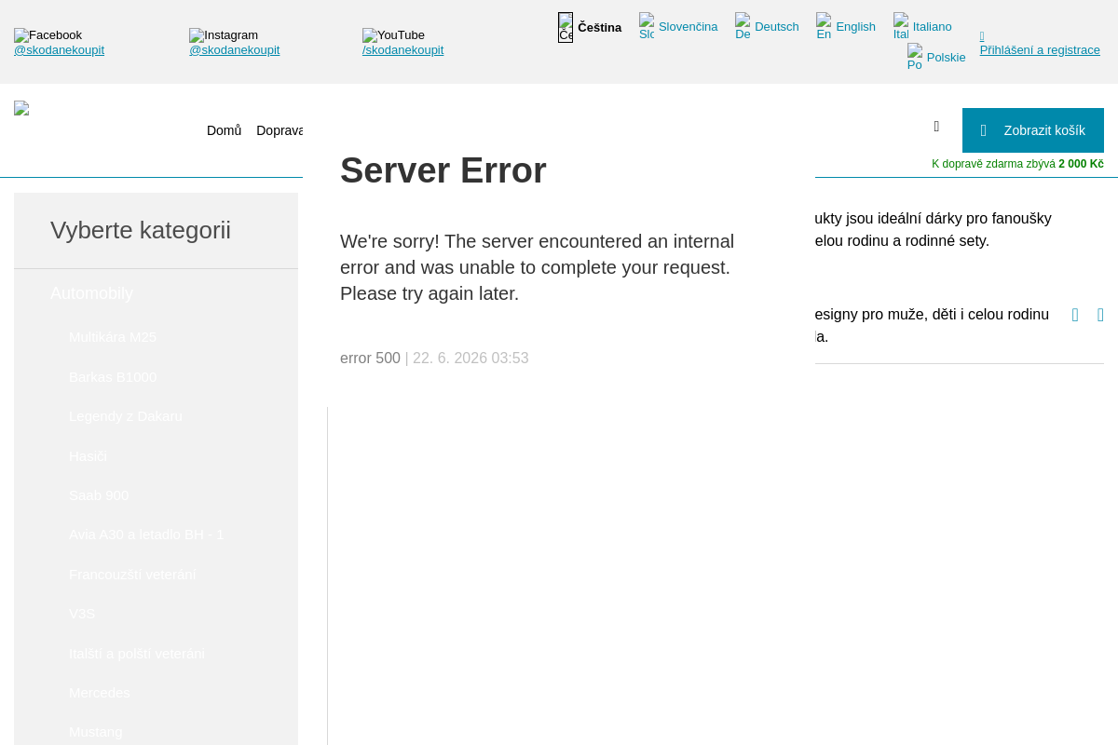Image resolution: width=1118 pixels, height=745 pixels.
Task: Click next arrow icon beside description text
Action: pyautogui.click(x=1100, y=315)
